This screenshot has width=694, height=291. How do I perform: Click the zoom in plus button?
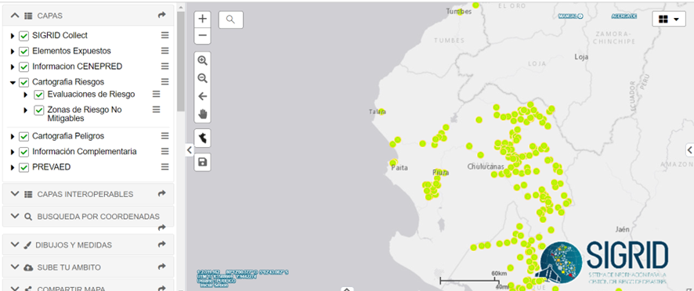point(203,19)
